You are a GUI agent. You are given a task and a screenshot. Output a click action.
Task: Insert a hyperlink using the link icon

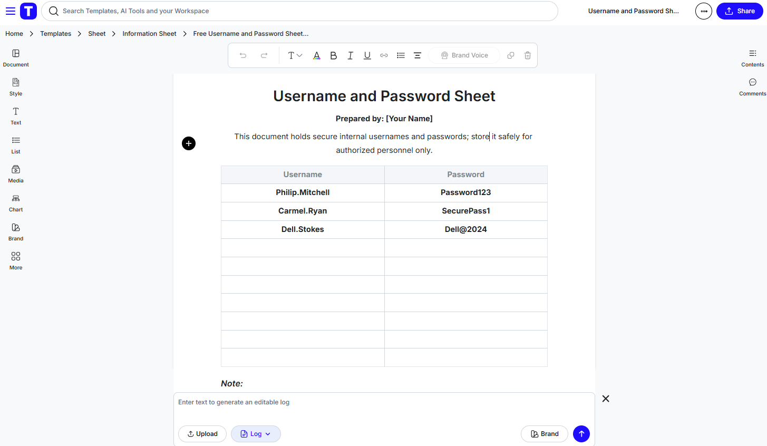pos(384,55)
